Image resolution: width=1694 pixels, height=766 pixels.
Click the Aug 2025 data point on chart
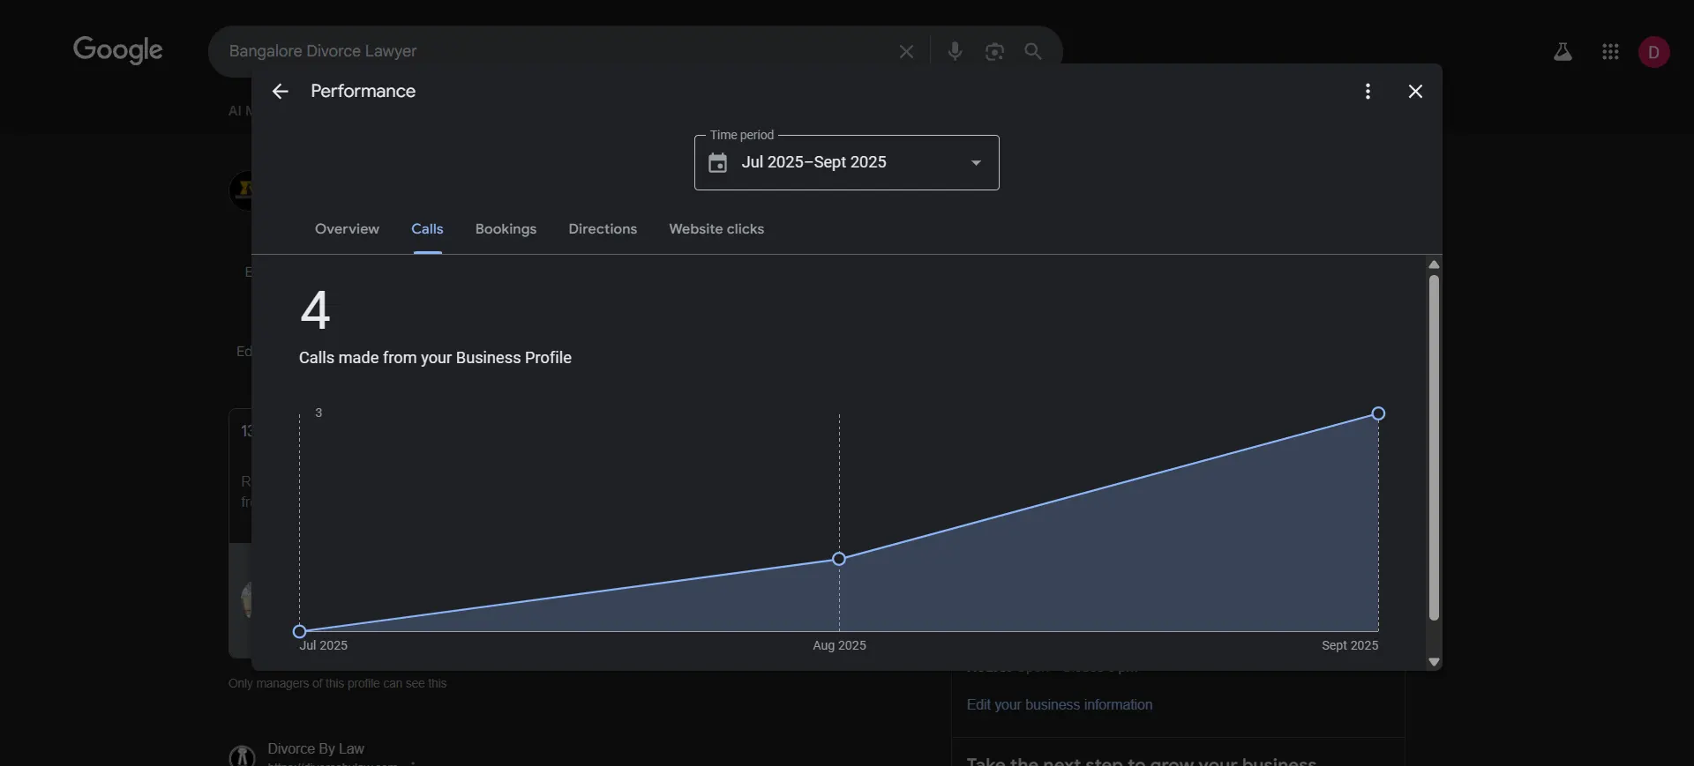click(839, 559)
